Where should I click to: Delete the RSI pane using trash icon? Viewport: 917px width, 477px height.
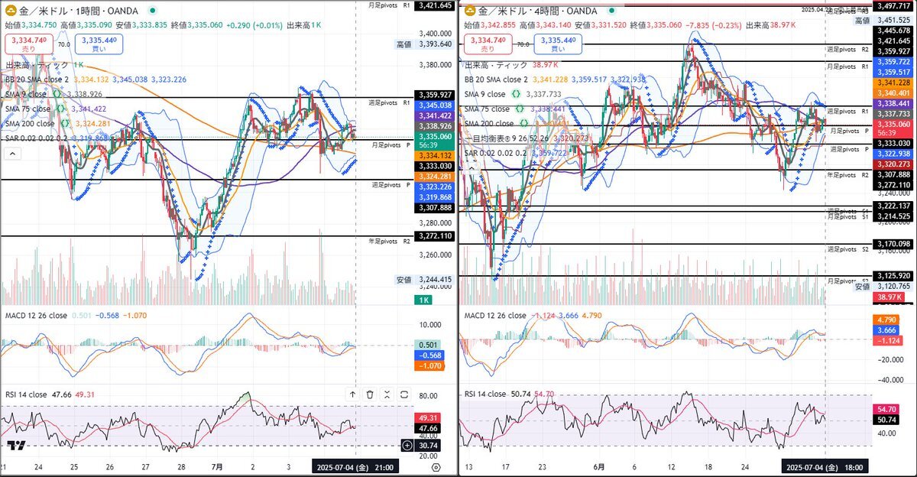(x=370, y=394)
